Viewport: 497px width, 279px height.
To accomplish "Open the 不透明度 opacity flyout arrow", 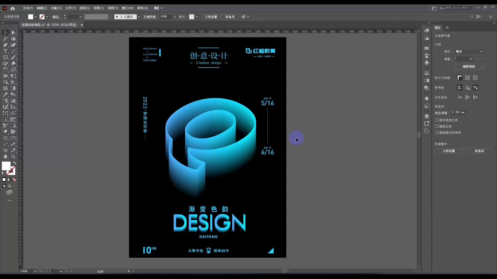I will click(175, 17).
